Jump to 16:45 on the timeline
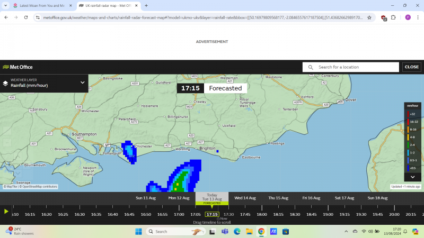This screenshot has height=238, width=424. tap(129, 215)
